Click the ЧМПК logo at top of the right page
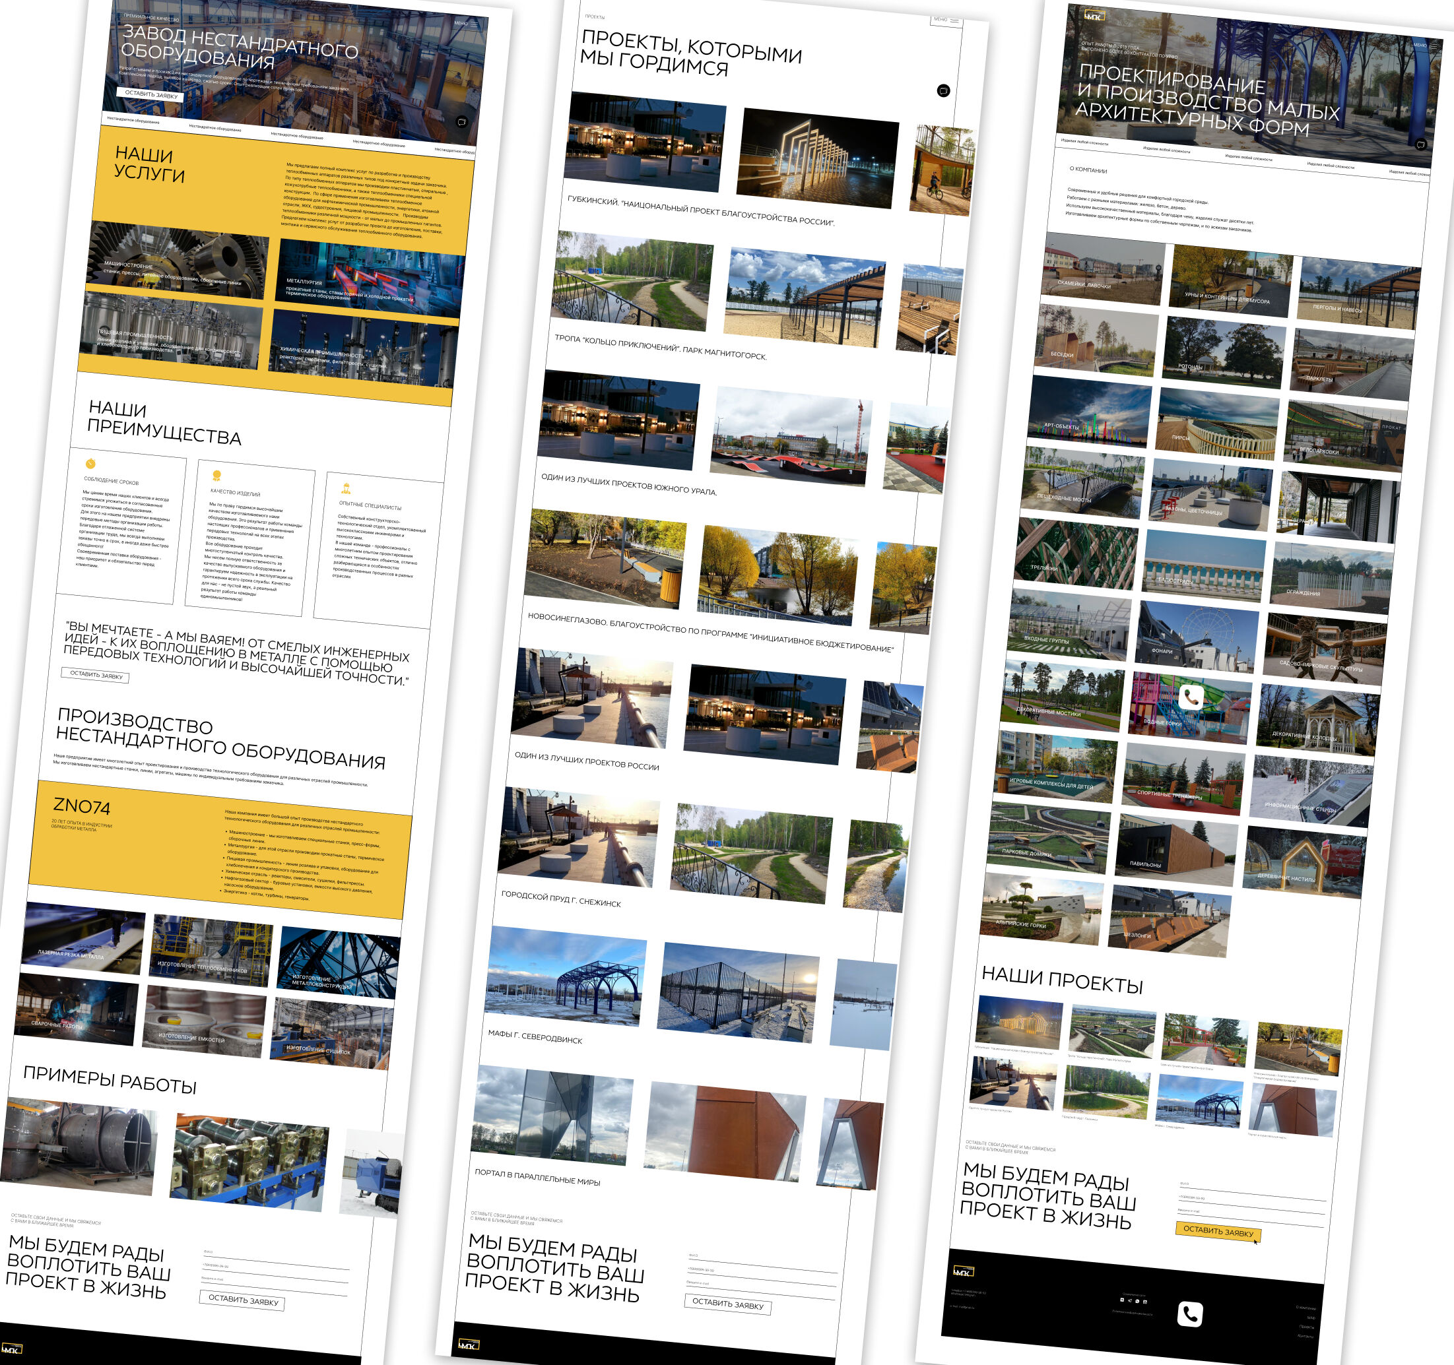The height and width of the screenshot is (1365, 1454). 1095,15
